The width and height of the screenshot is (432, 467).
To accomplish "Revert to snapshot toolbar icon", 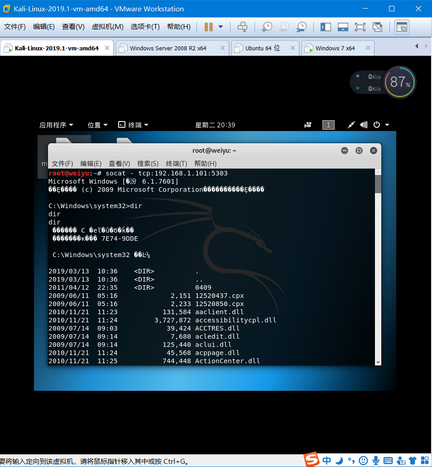I will point(284,27).
